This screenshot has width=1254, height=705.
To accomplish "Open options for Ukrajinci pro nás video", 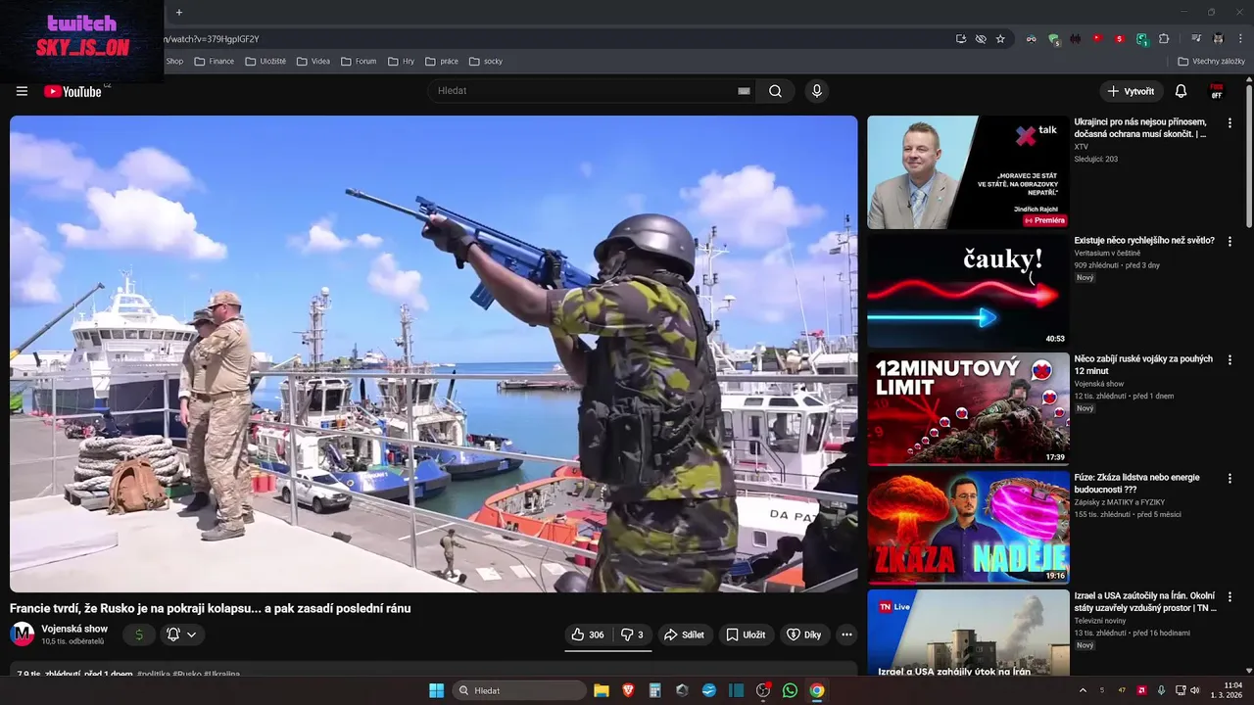I will coord(1230,123).
